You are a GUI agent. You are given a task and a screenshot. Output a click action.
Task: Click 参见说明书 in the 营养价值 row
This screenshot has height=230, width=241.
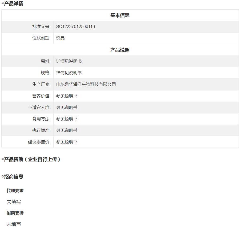click(67, 96)
